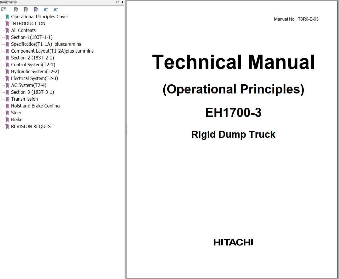Select Hoist and Brake Cooling bookmark
This screenshot has width=339, height=279.
(35, 106)
